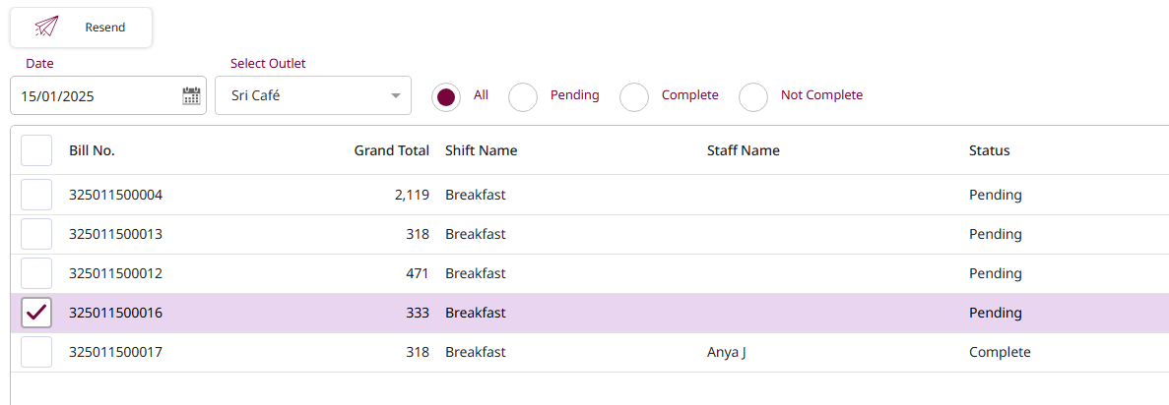Click the Resend button label
This screenshot has height=405, width=1169.
[105, 28]
